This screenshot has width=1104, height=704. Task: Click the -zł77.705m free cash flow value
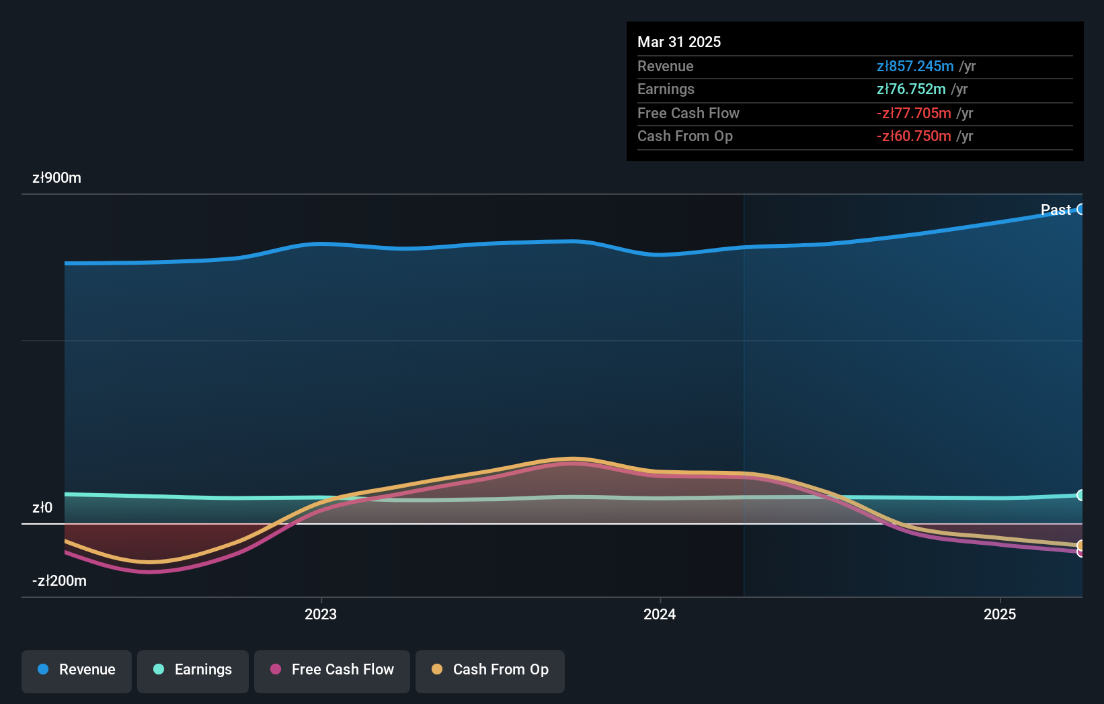click(x=914, y=113)
